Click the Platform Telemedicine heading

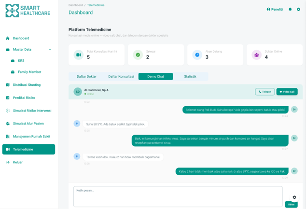click(x=90, y=29)
